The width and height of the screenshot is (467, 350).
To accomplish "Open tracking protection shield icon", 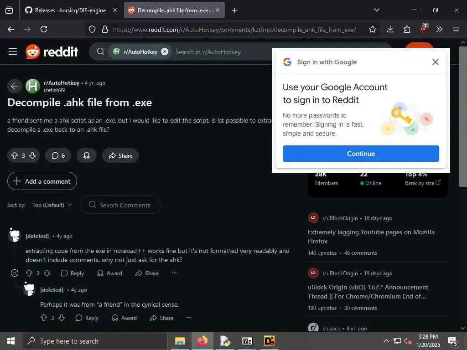I will [92, 30].
